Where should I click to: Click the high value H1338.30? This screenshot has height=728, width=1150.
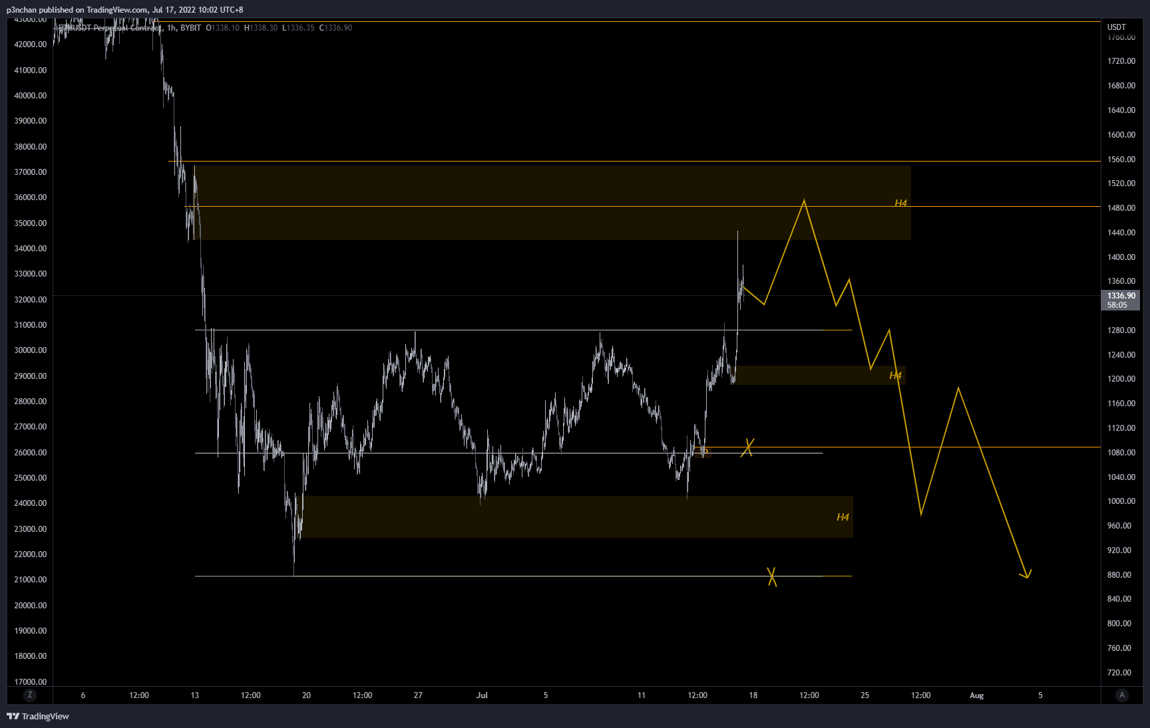(261, 28)
